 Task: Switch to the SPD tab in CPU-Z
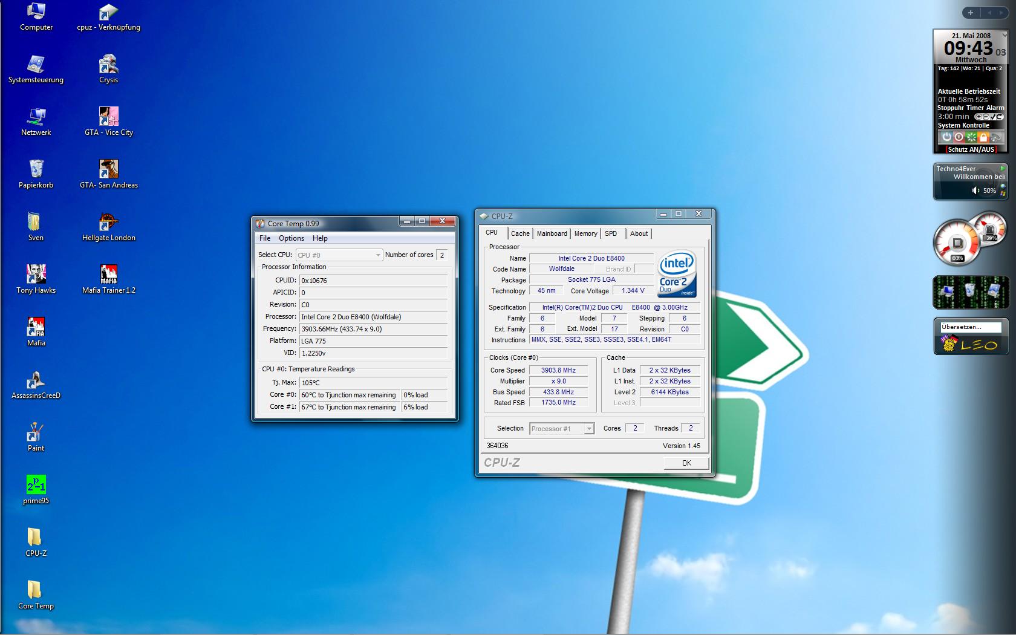(611, 233)
